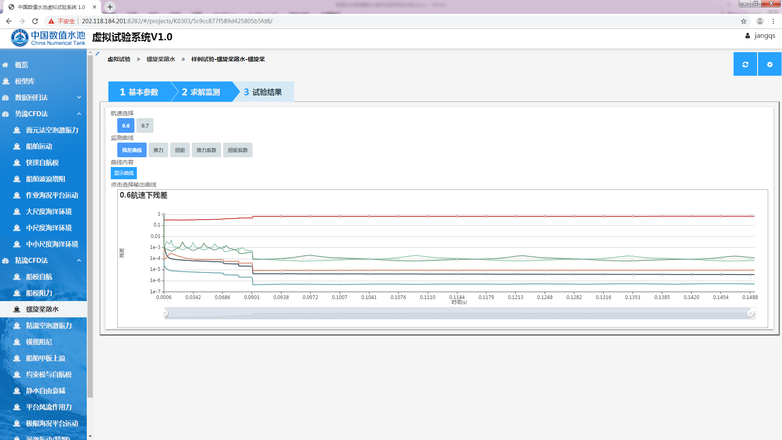Viewport: 782px width, 440px height.
Task: Open a new browser tab
Action: coord(110,7)
